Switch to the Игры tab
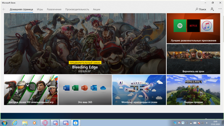 pos(40,10)
